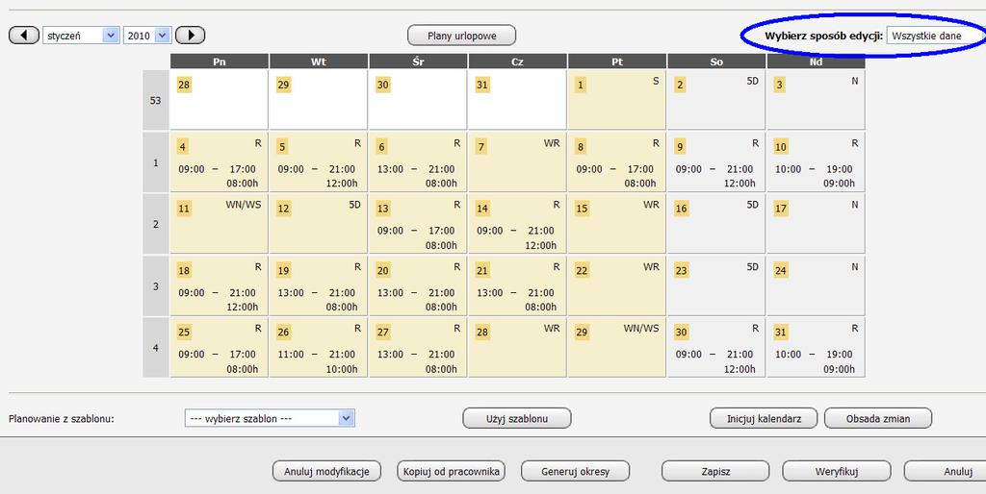Select the January 1 day badge
The image size is (986, 494).
tap(581, 85)
